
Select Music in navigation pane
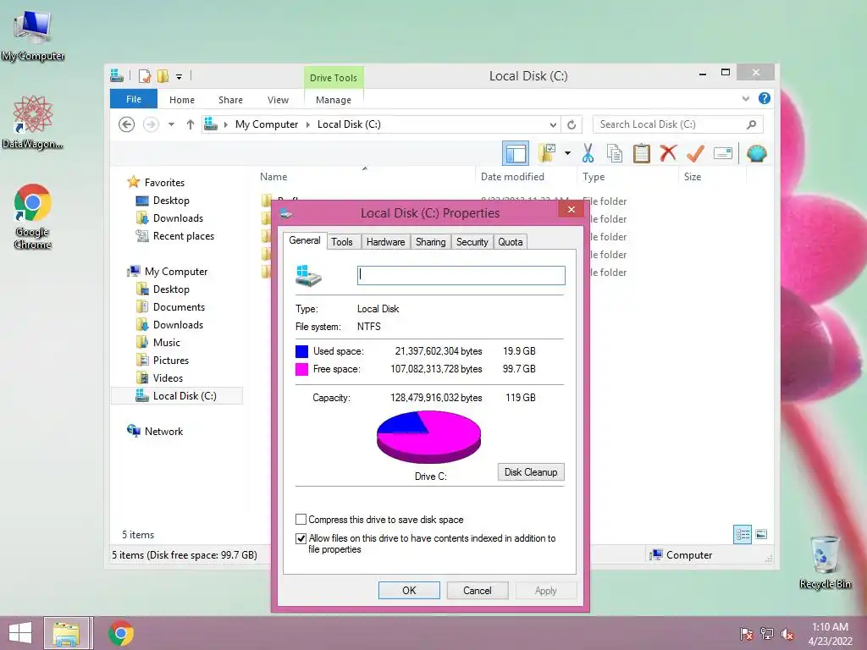(167, 343)
